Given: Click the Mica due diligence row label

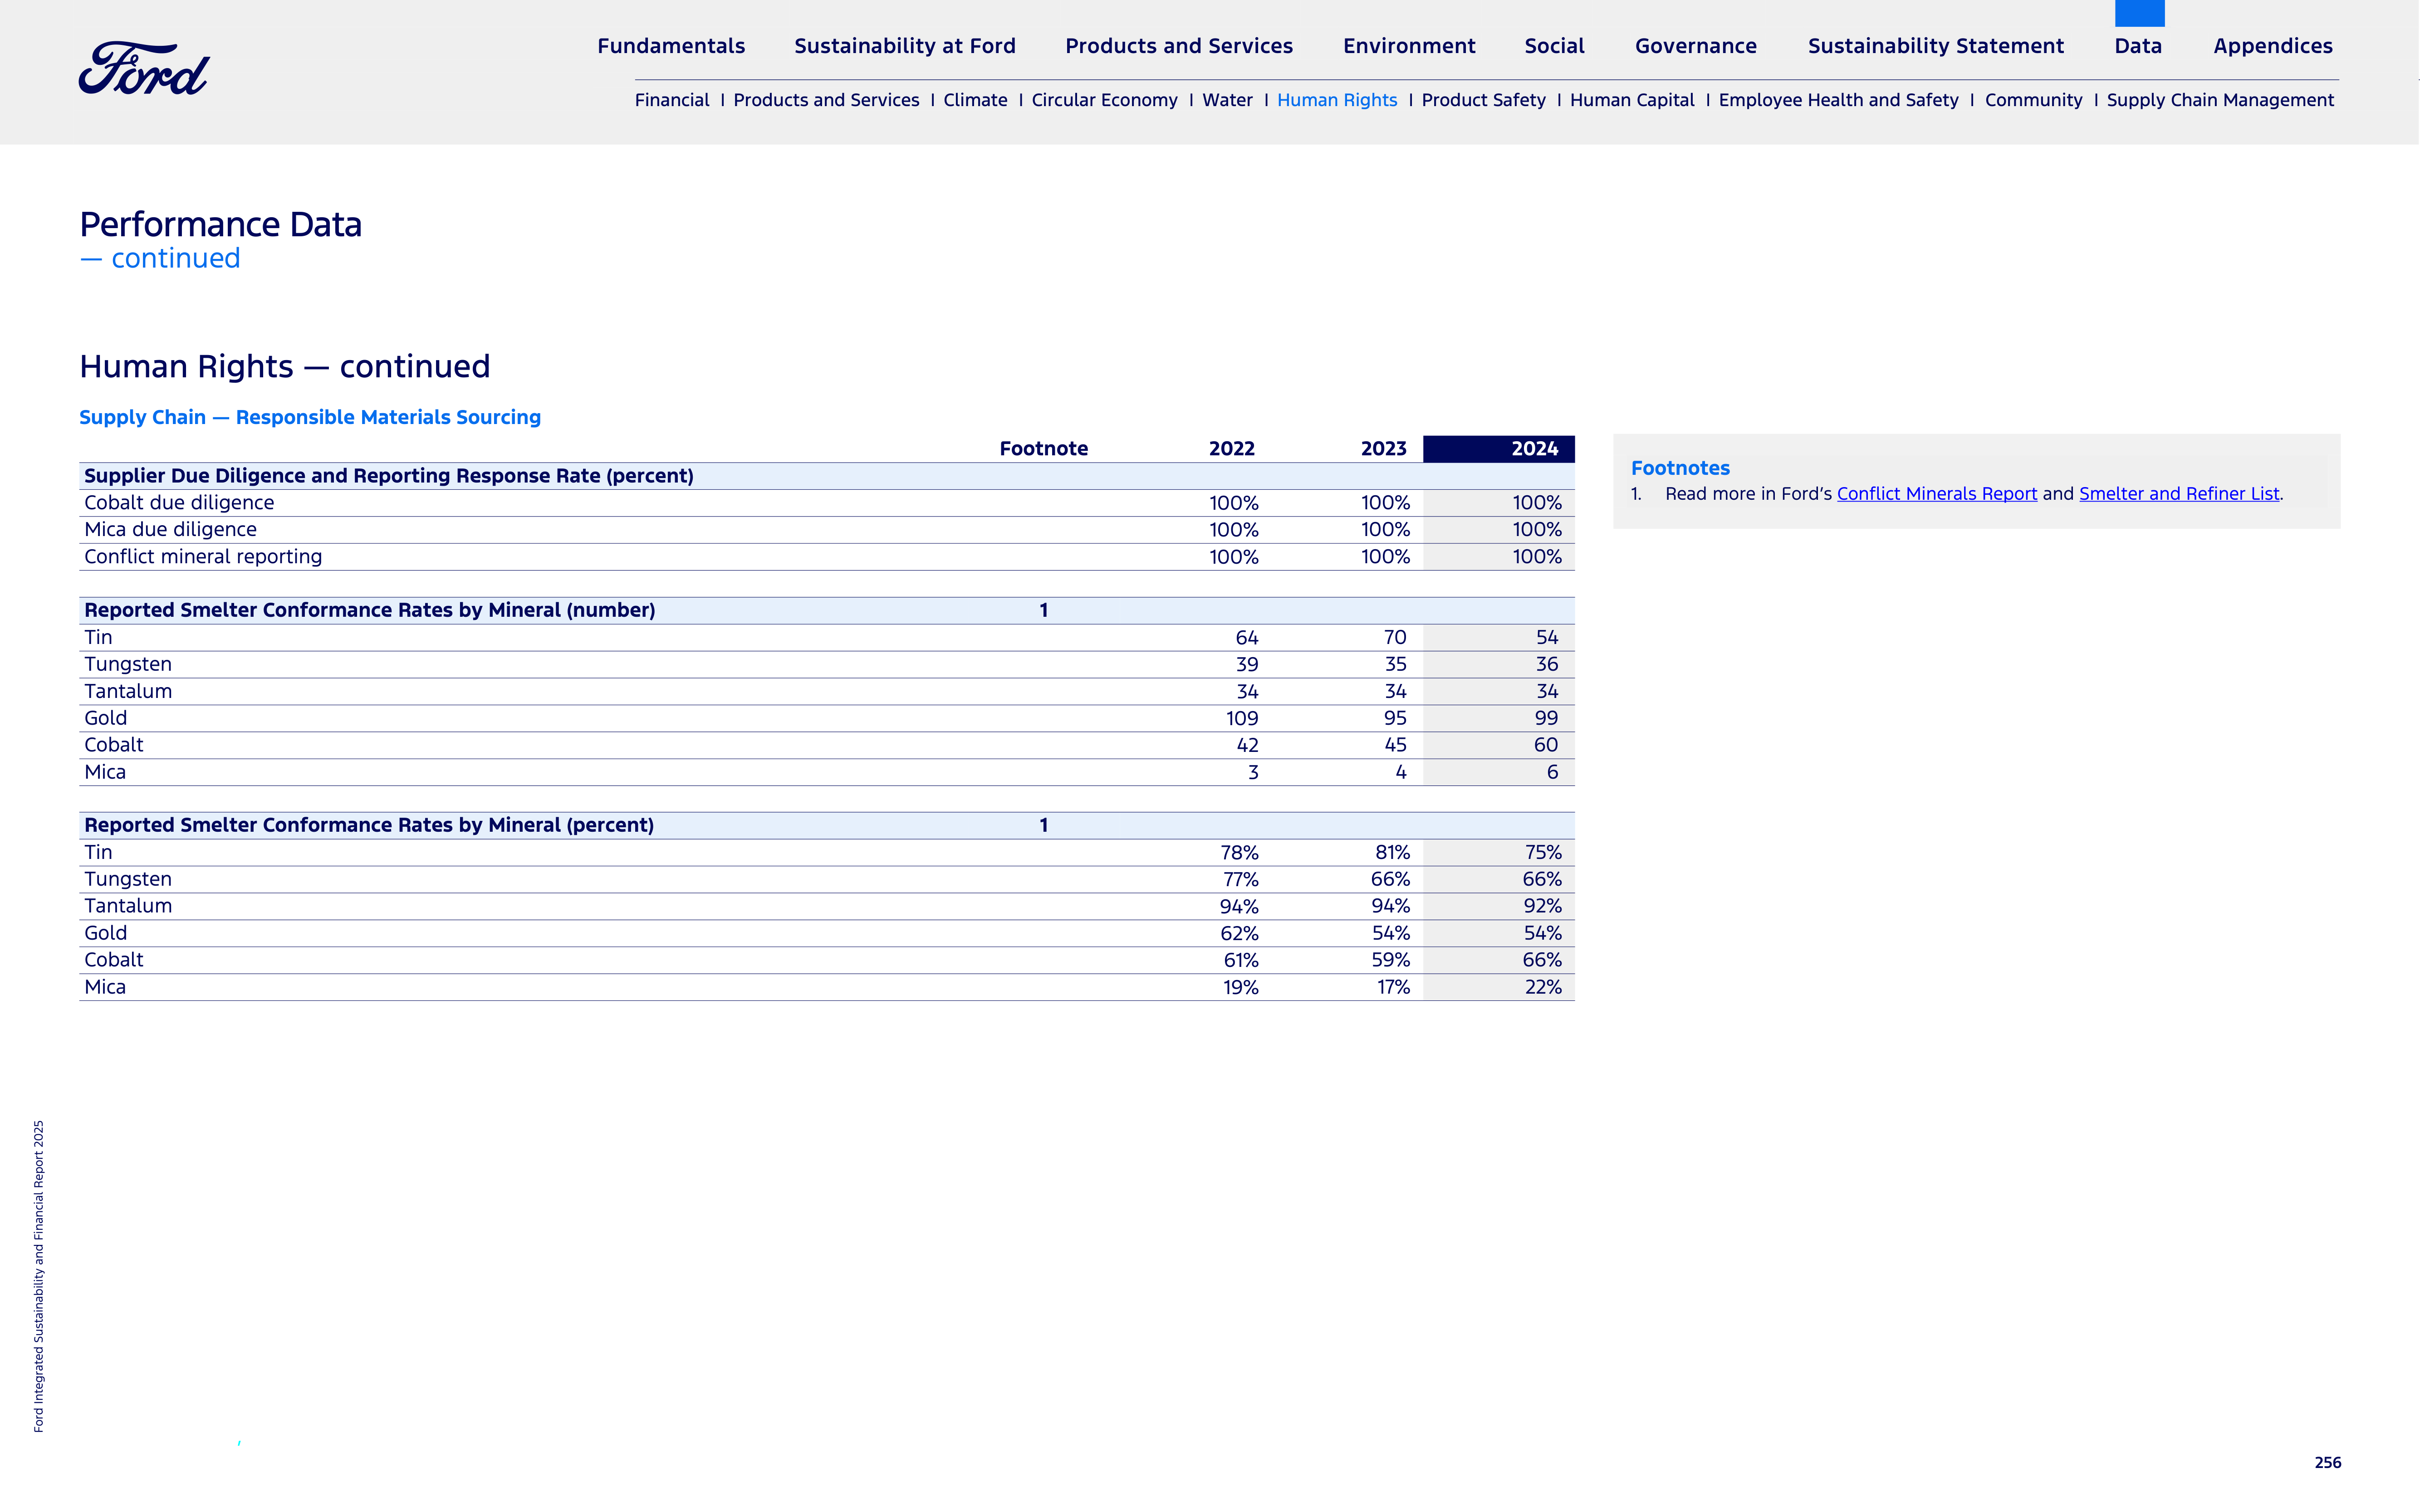Looking at the screenshot, I should pos(170,530).
